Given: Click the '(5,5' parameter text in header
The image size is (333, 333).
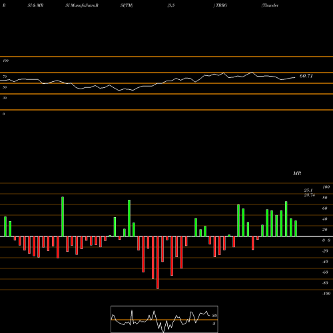Looking at the screenshot, I should [171, 5].
